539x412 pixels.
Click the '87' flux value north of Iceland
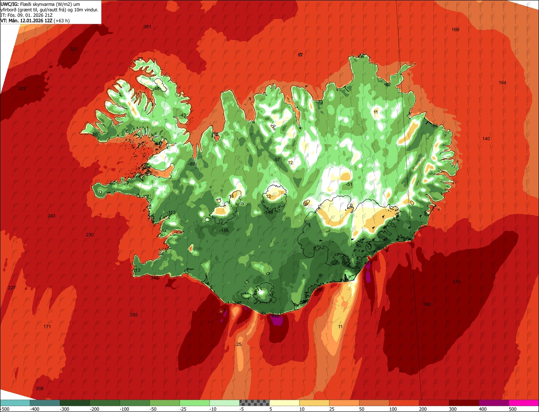pyautogui.click(x=300, y=55)
